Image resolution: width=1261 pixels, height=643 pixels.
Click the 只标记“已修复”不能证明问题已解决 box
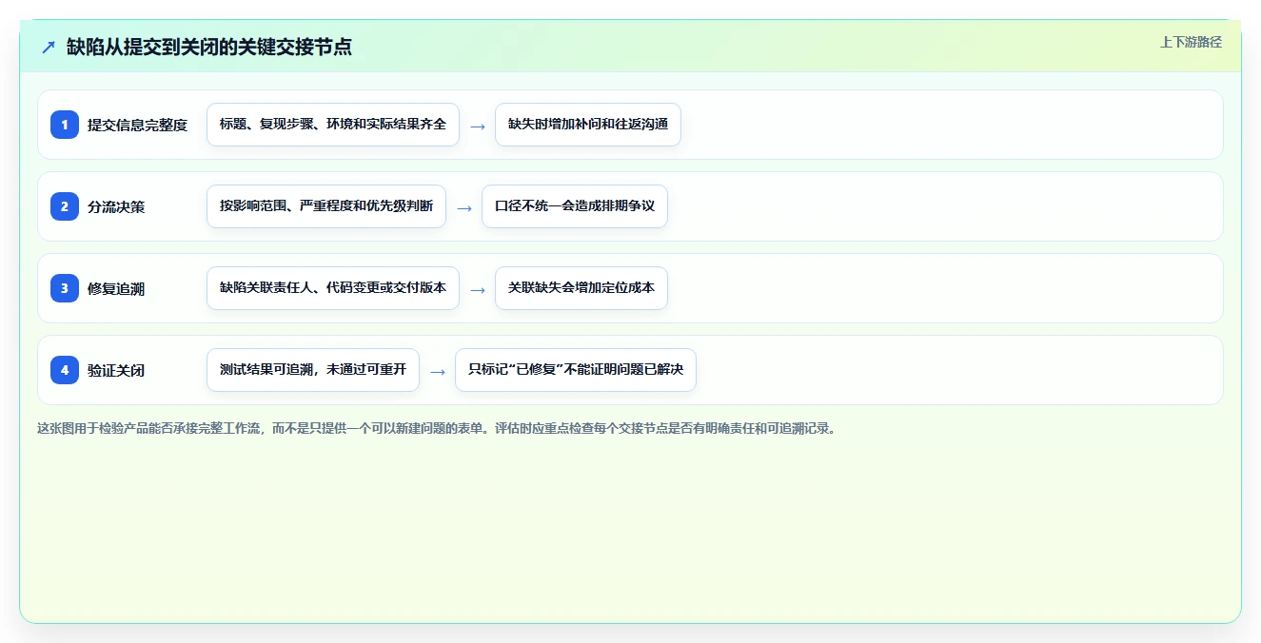[576, 370]
